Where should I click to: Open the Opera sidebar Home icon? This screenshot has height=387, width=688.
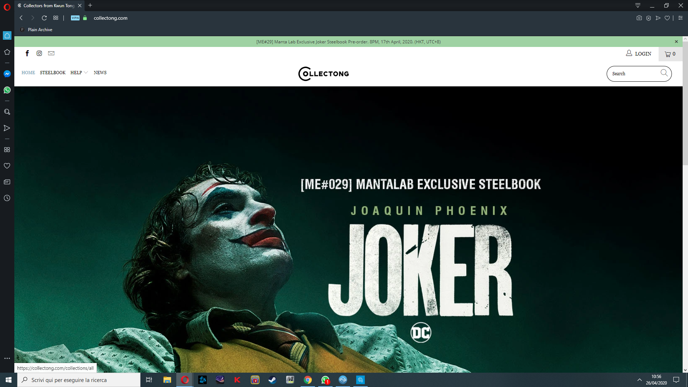click(x=7, y=35)
